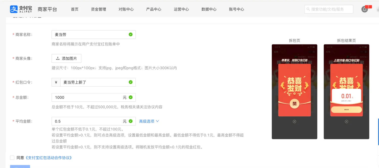Click the ⊗ icon under 拆包页 preview
This screenshot has width=379, height=168.
[294, 121]
